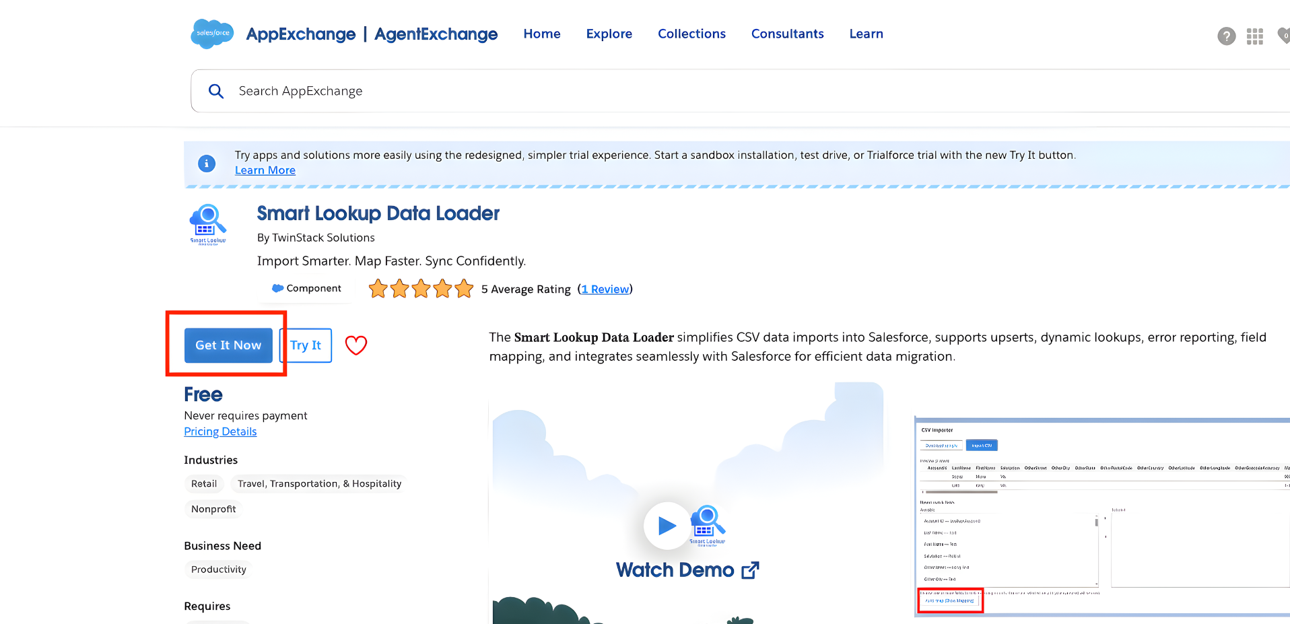
Task: Open the Consultants menu
Action: pos(787,34)
